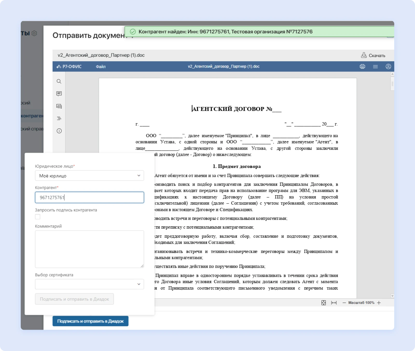Select the Search tool in document sidebar

(59, 81)
